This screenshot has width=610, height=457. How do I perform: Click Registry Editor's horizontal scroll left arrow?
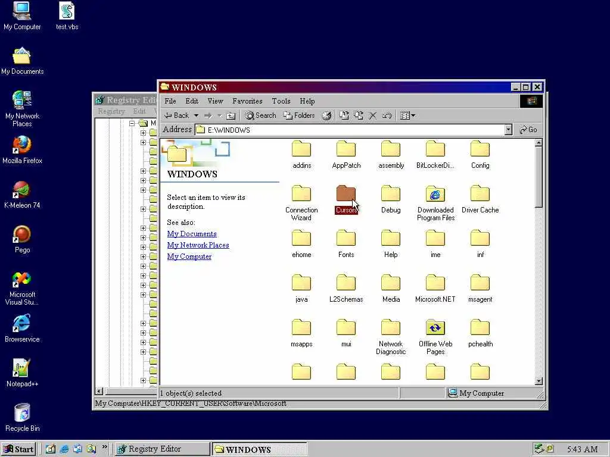pyautogui.click(x=99, y=392)
